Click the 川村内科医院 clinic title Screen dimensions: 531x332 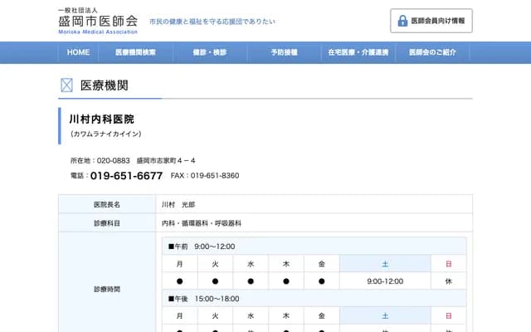(x=102, y=120)
